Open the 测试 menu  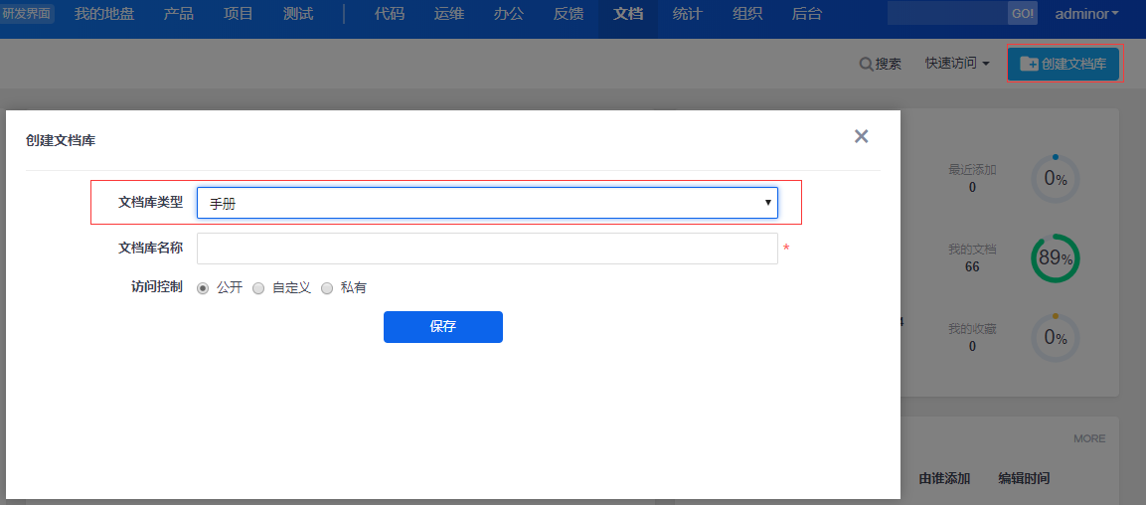298,14
